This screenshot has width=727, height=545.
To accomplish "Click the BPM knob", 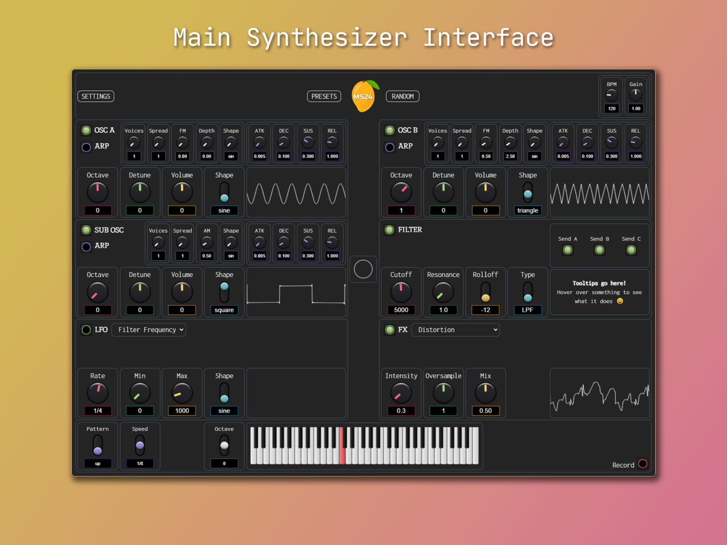I will coord(612,95).
